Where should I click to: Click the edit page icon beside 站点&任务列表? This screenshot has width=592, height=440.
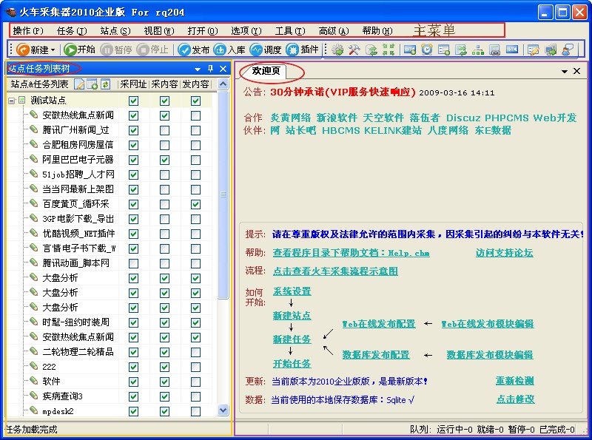[79, 84]
